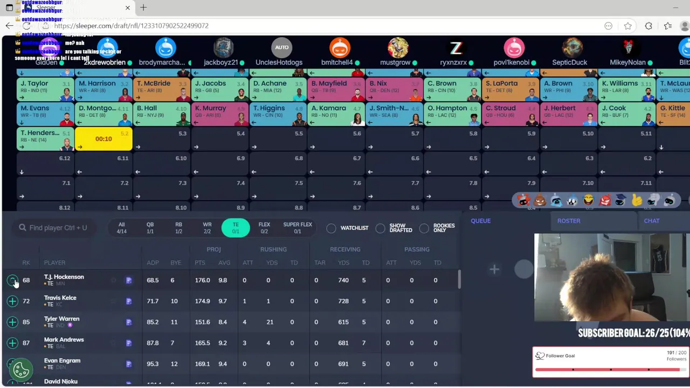Filter players by RB
The width and height of the screenshot is (690, 388).
178,228
